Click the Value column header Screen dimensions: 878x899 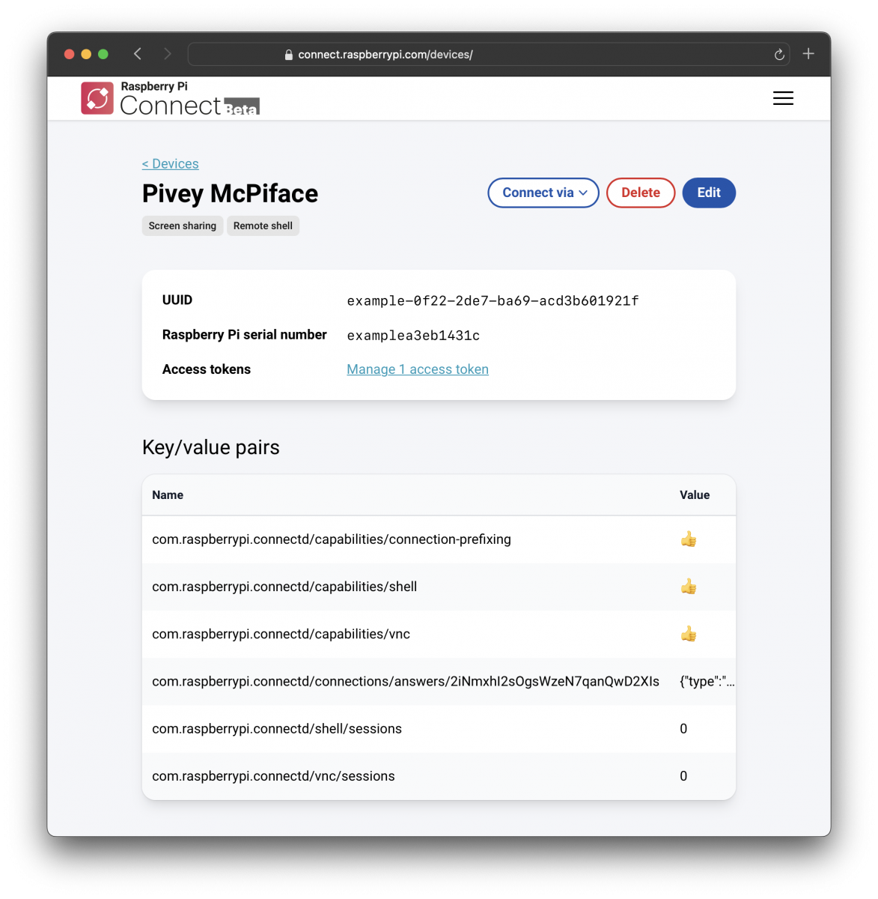[x=695, y=495]
